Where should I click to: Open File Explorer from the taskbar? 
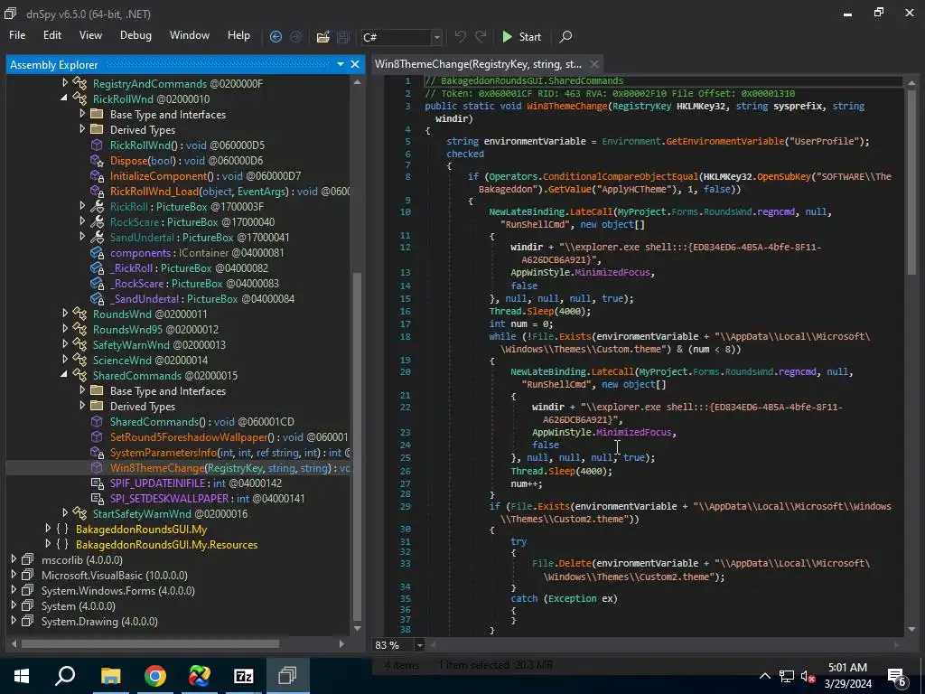110,676
